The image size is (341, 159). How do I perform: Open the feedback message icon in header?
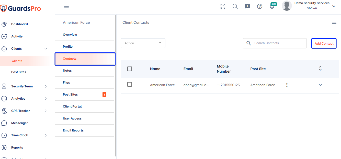247,6
